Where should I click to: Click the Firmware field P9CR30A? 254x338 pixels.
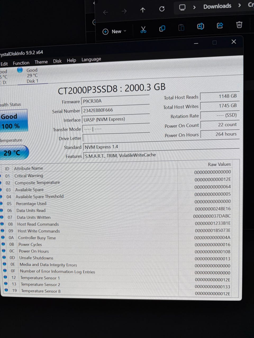point(115,100)
